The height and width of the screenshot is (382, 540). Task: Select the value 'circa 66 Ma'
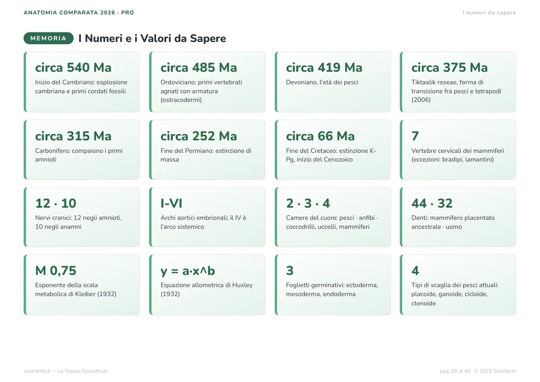320,136
